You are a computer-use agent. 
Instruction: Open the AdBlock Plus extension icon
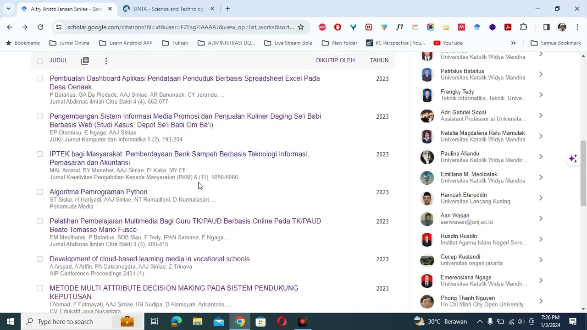coord(322,27)
